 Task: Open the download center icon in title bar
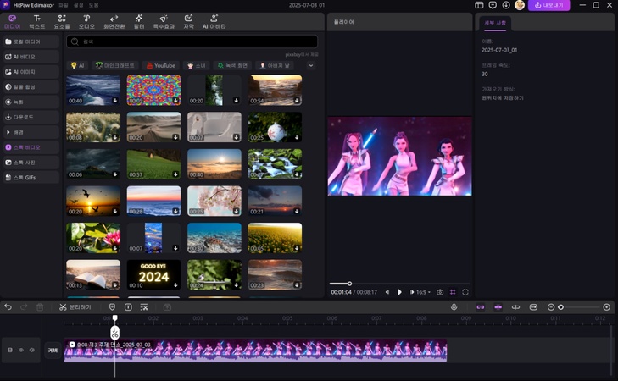coord(506,5)
